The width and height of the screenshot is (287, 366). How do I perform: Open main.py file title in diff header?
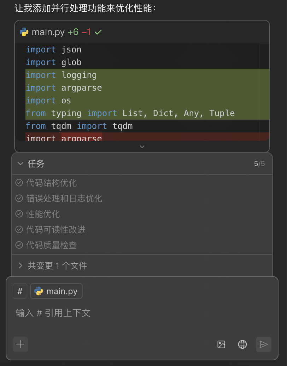(x=48, y=32)
